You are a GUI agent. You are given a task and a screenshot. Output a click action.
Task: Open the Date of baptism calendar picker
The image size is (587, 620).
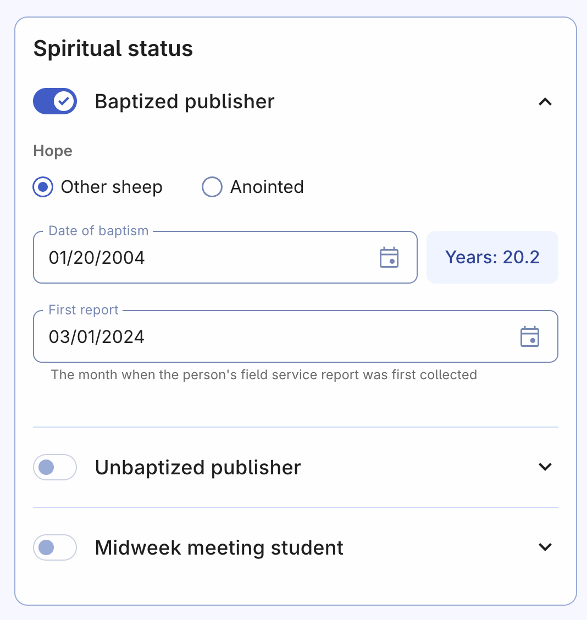pos(389,257)
